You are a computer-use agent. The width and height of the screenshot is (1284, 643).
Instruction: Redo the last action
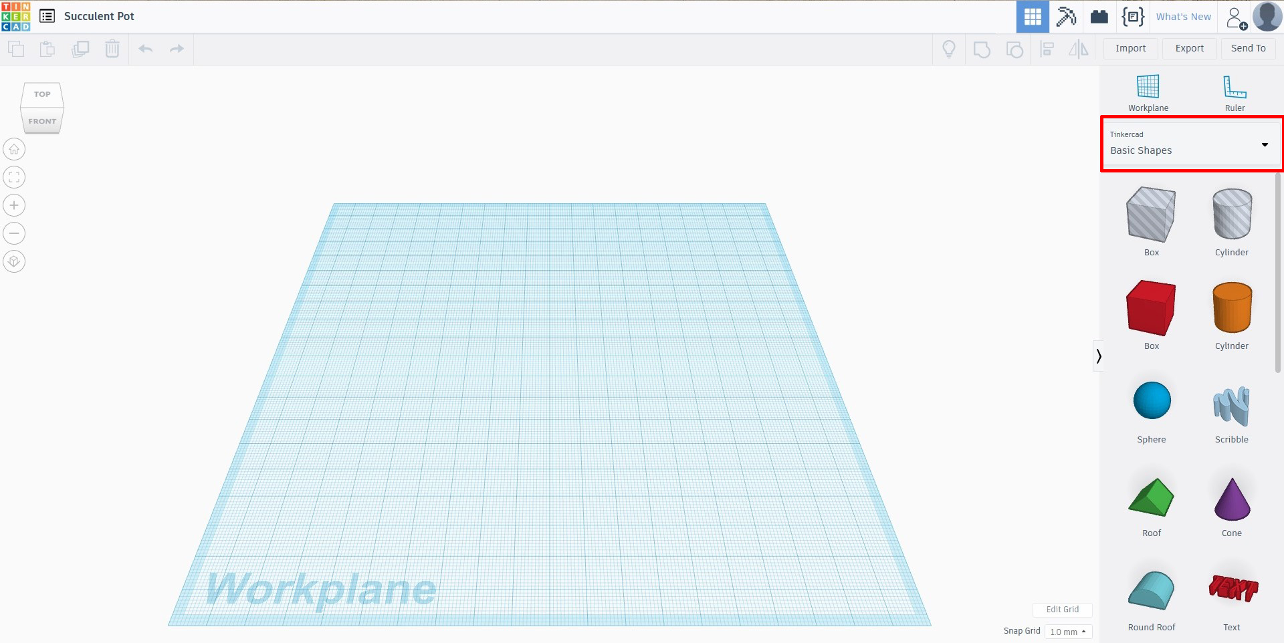click(x=177, y=49)
